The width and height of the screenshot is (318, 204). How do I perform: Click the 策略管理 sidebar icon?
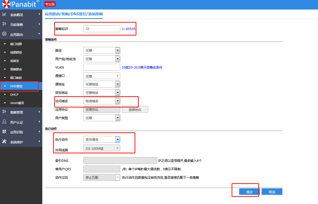tap(4, 112)
